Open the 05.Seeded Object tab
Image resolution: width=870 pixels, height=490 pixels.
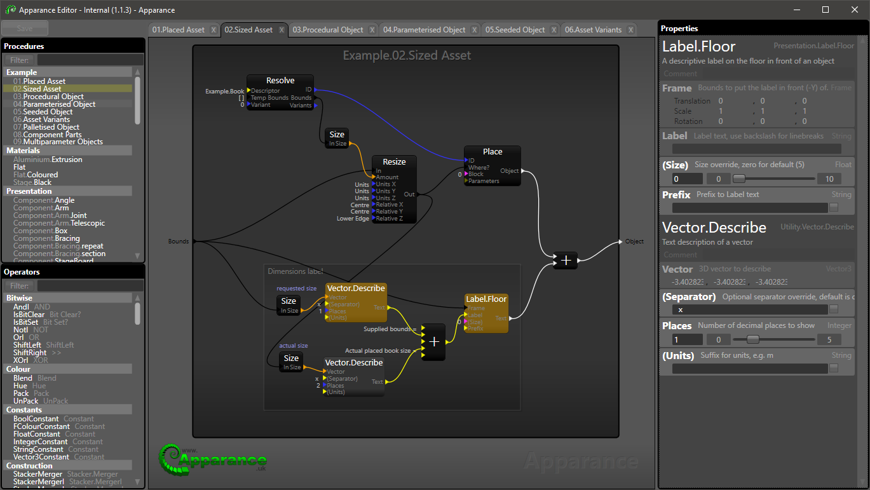point(515,30)
